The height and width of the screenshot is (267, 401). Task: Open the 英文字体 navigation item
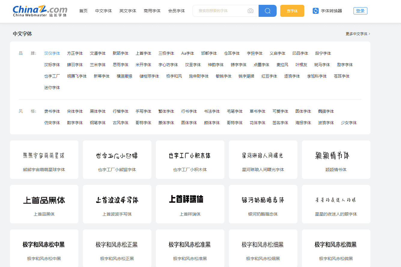pyautogui.click(x=128, y=11)
